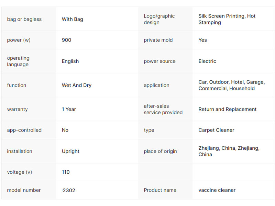Click the 'private mold' label
The height and width of the screenshot is (206, 275).
point(158,40)
